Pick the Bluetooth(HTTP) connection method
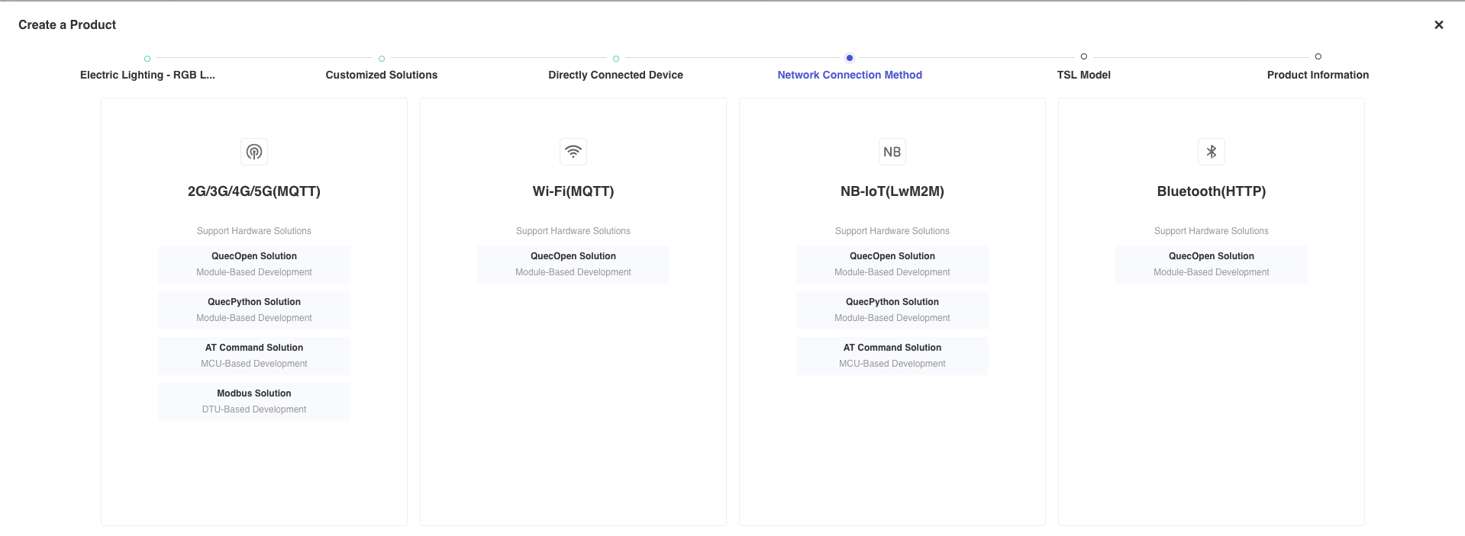1465x536 pixels. (1212, 191)
